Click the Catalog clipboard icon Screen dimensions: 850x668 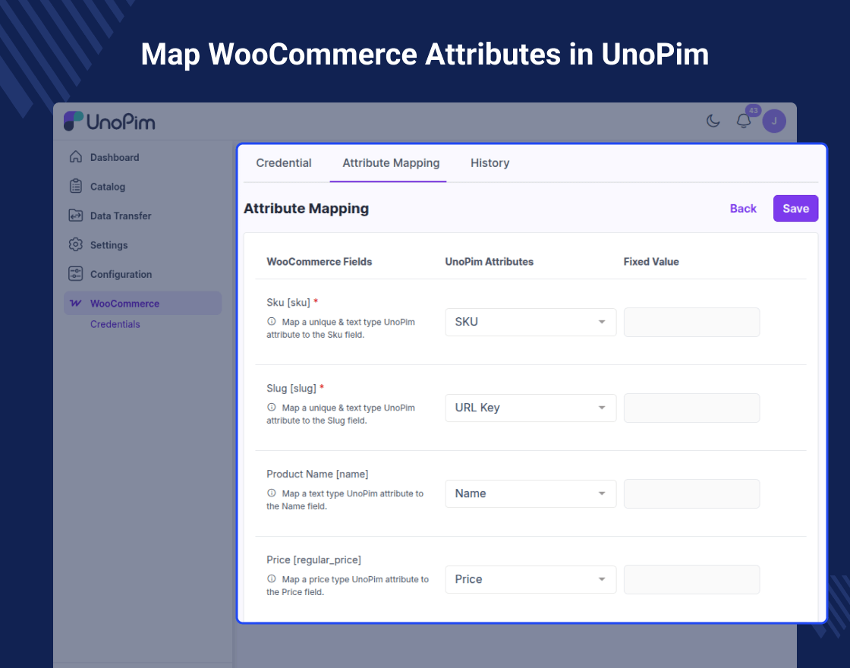[76, 186]
